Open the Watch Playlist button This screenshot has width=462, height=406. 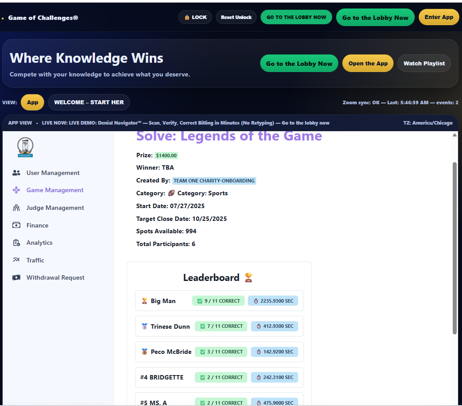click(424, 63)
